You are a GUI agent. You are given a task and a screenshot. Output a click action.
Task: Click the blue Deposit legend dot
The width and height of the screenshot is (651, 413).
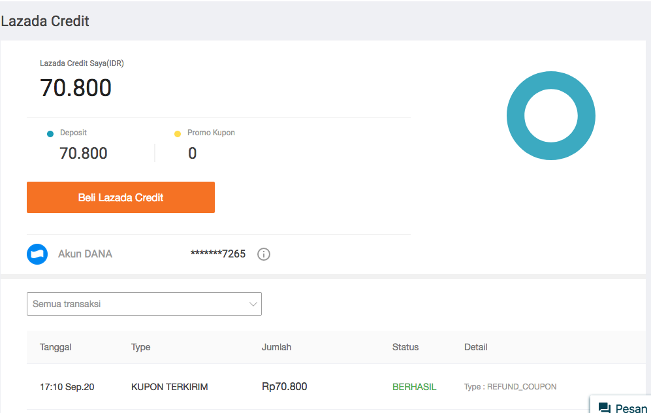coord(50,134)
